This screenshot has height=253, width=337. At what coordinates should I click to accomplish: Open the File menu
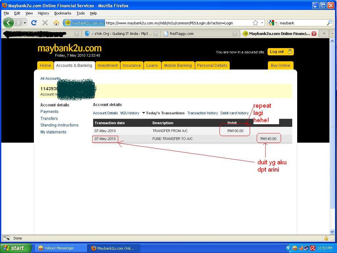point(6,13)
